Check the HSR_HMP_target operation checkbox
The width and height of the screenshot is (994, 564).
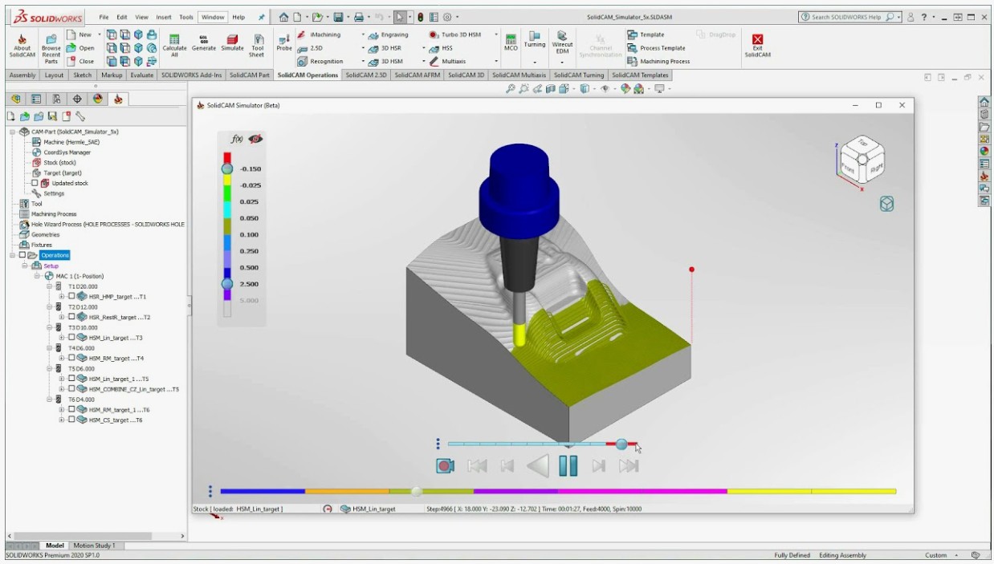(71, 297)
